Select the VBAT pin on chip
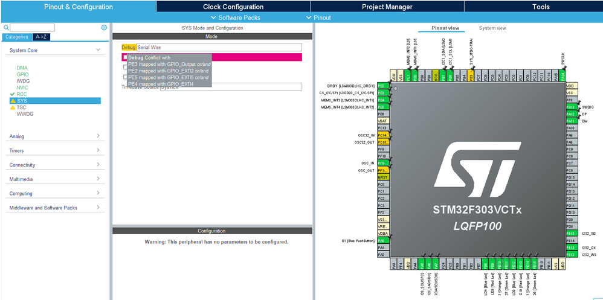The height and width of the screenshot is (300, 603). click(384, 121)
